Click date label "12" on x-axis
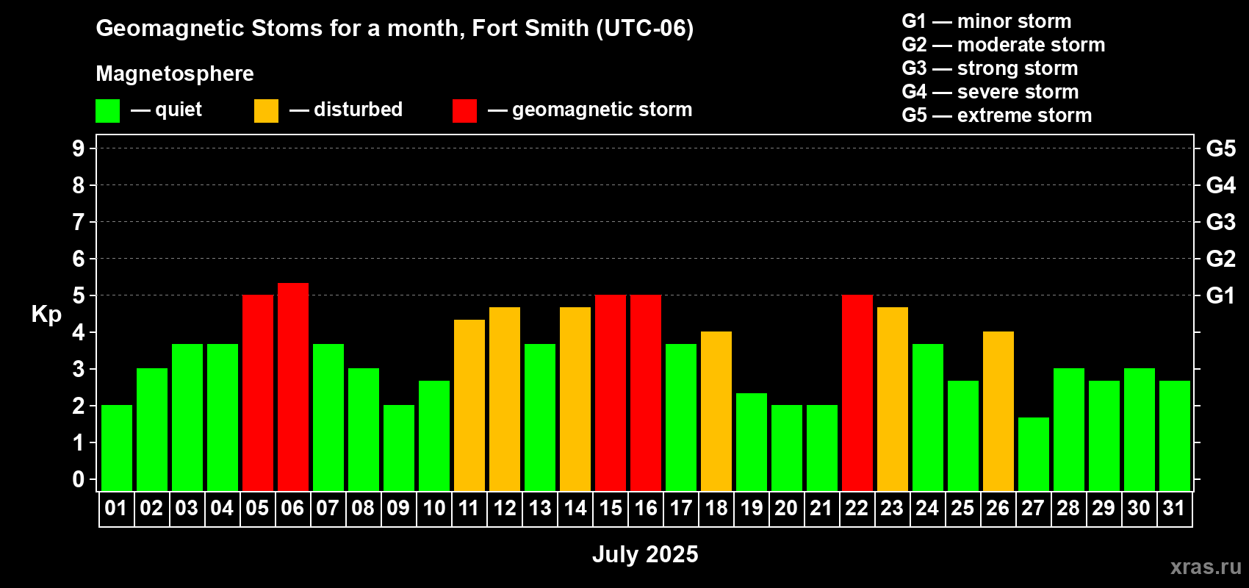 pyautogui.click(x=505, y=508)
